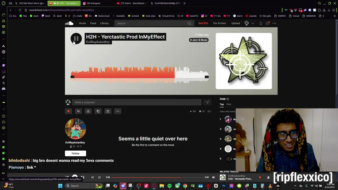Click the Get $15 link
This screenshot has height=190, width=338.
pyautogui.click(x=203, y=23)
